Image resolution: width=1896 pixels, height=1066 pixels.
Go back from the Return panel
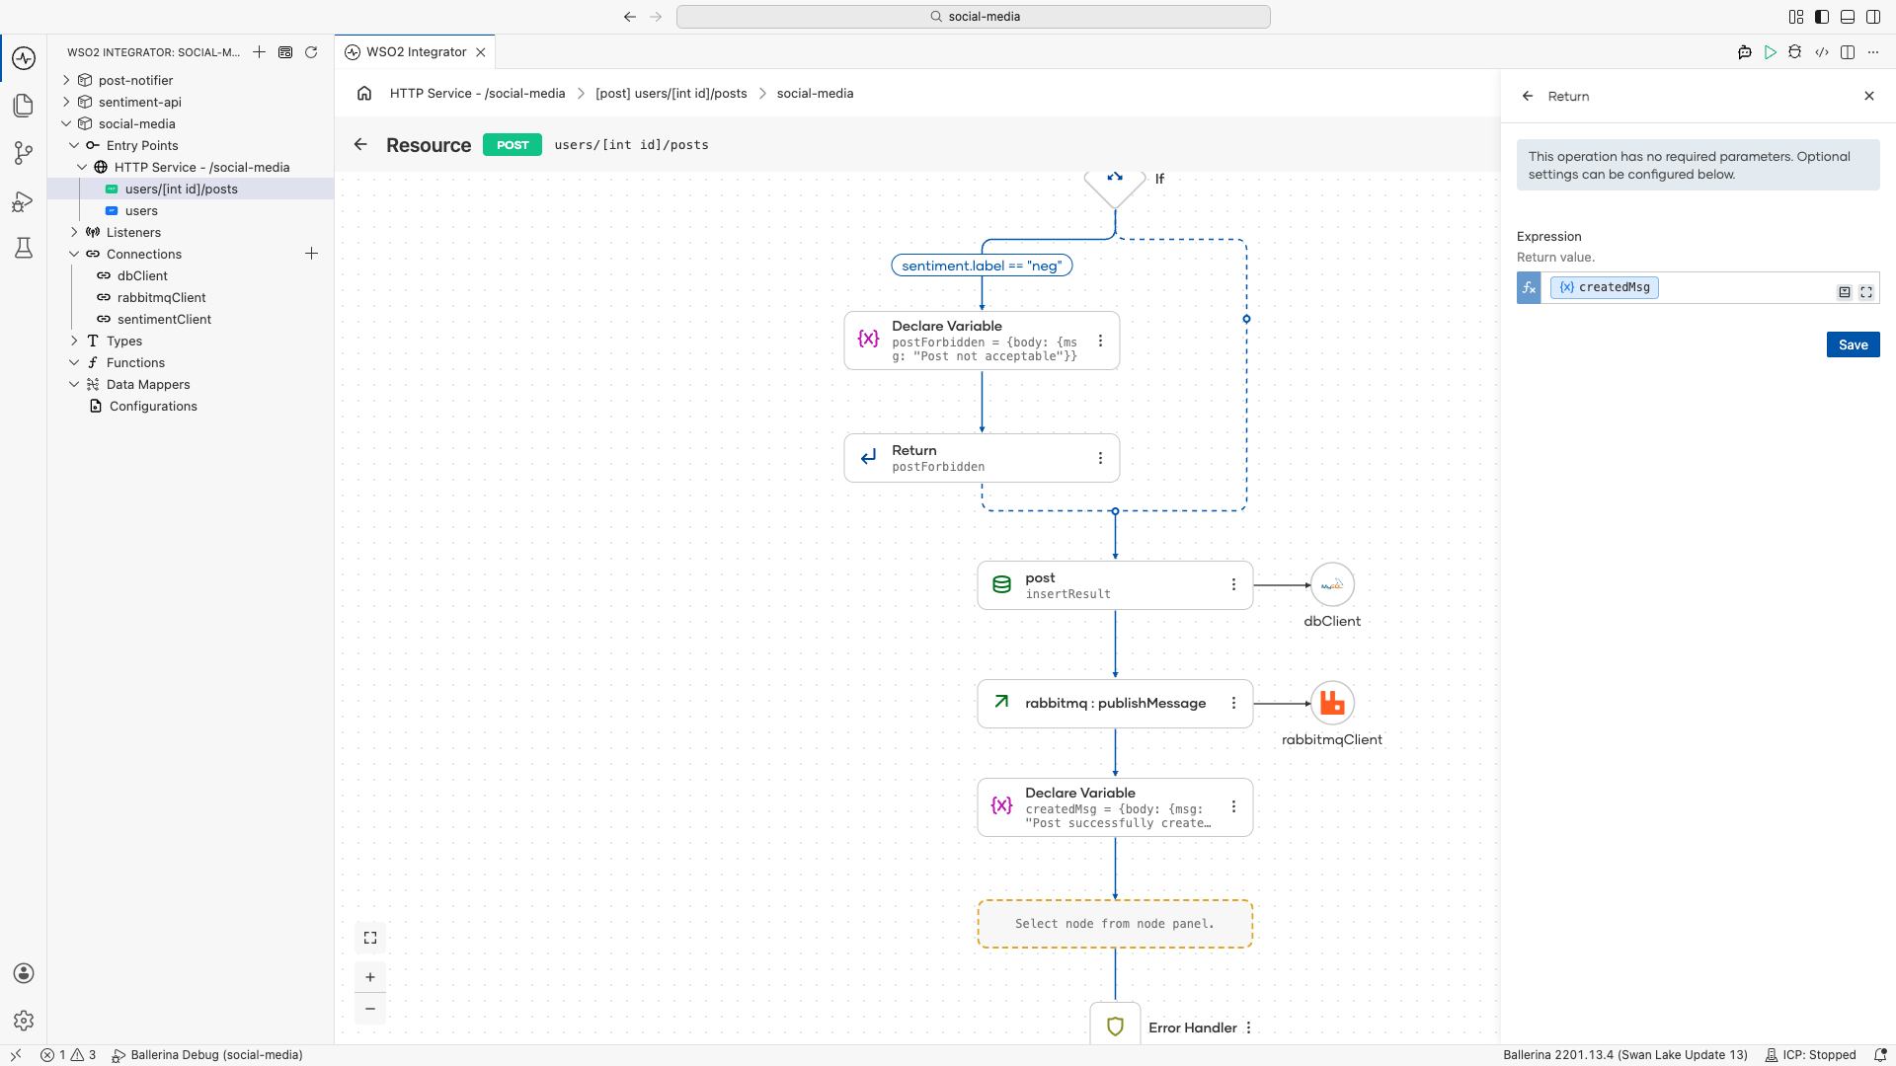pos(1528,96)
